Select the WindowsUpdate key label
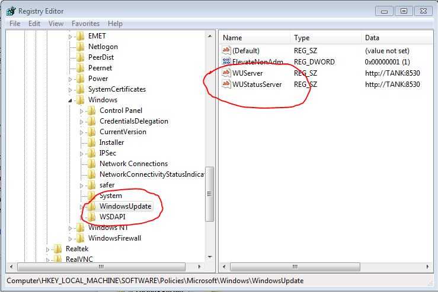 tap(126, 206)
